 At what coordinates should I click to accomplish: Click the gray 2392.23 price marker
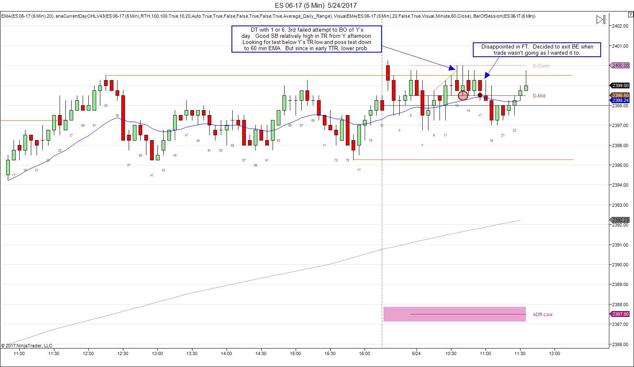[x=620, y=220]
